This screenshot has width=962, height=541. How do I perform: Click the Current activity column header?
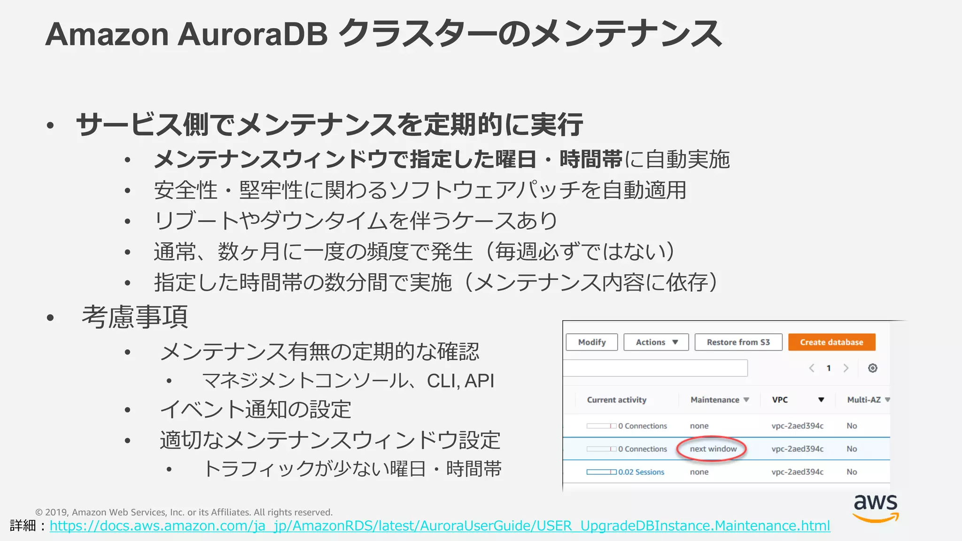coord(616,400)
